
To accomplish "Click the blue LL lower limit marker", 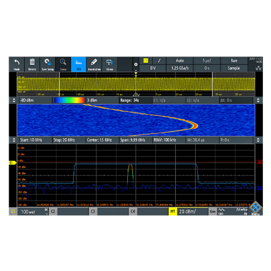I will click(x=259, y=188).
